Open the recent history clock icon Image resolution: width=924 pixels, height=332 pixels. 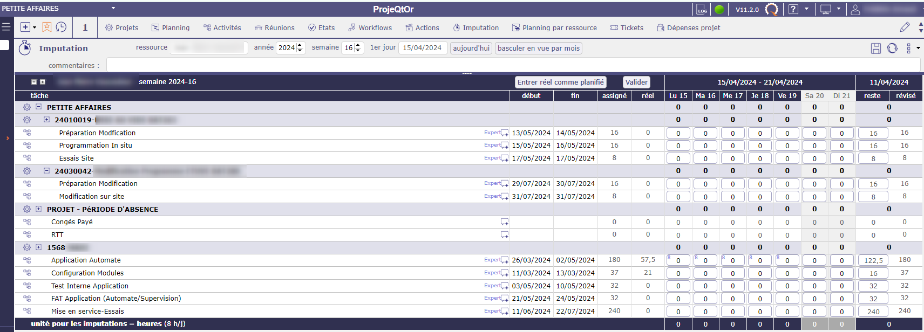61,27
